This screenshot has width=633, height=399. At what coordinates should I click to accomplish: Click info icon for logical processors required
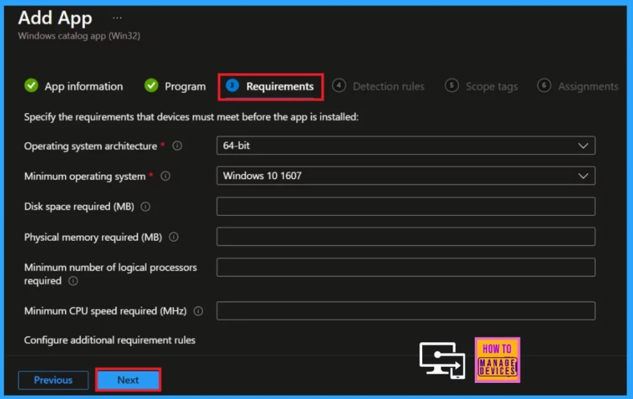[x=73, y=281]
